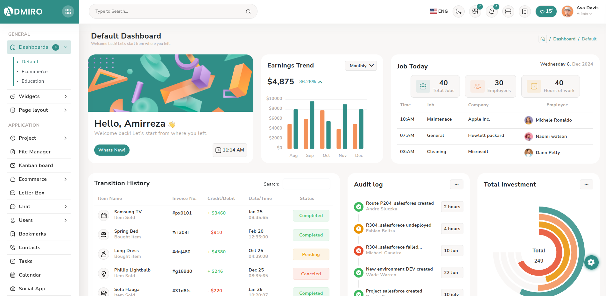Click the home icon in breadcrumb
This screenshot has height=296, width=606.
[x=543, y=39]
